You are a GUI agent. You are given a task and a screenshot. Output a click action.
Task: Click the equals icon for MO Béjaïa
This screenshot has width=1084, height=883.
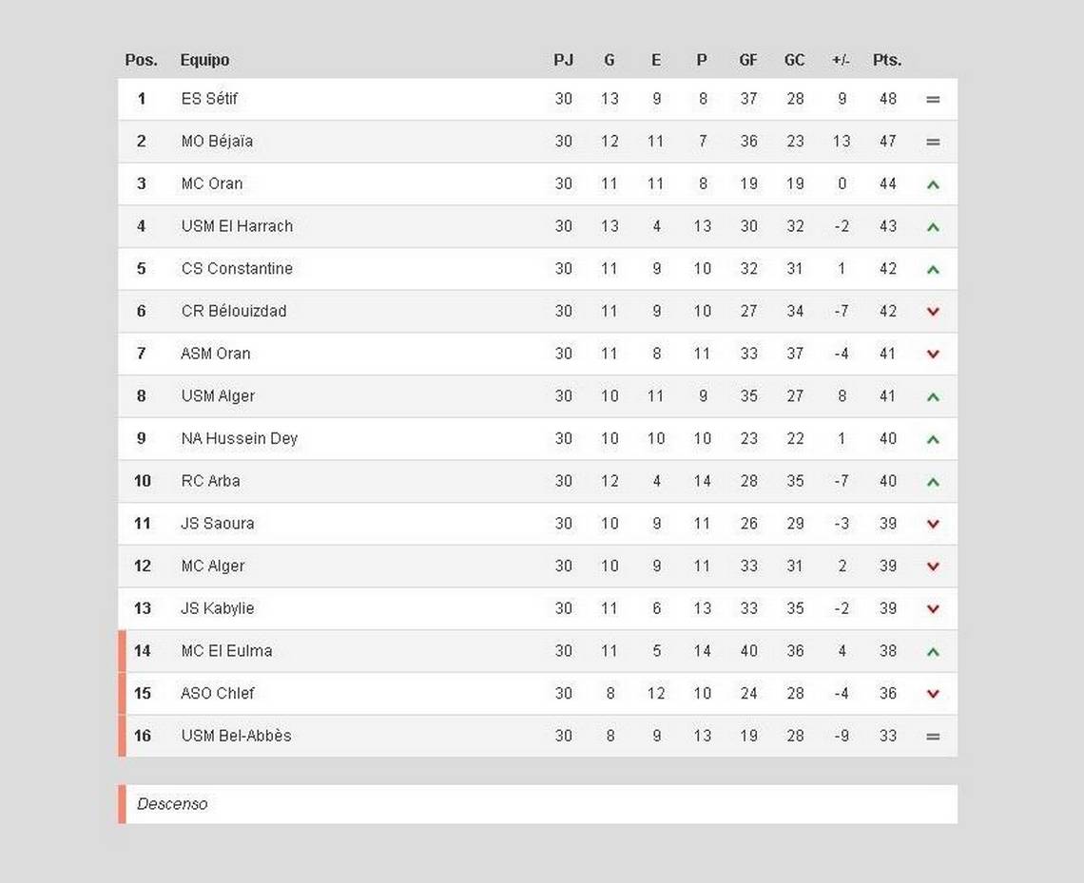pos(933,142)
